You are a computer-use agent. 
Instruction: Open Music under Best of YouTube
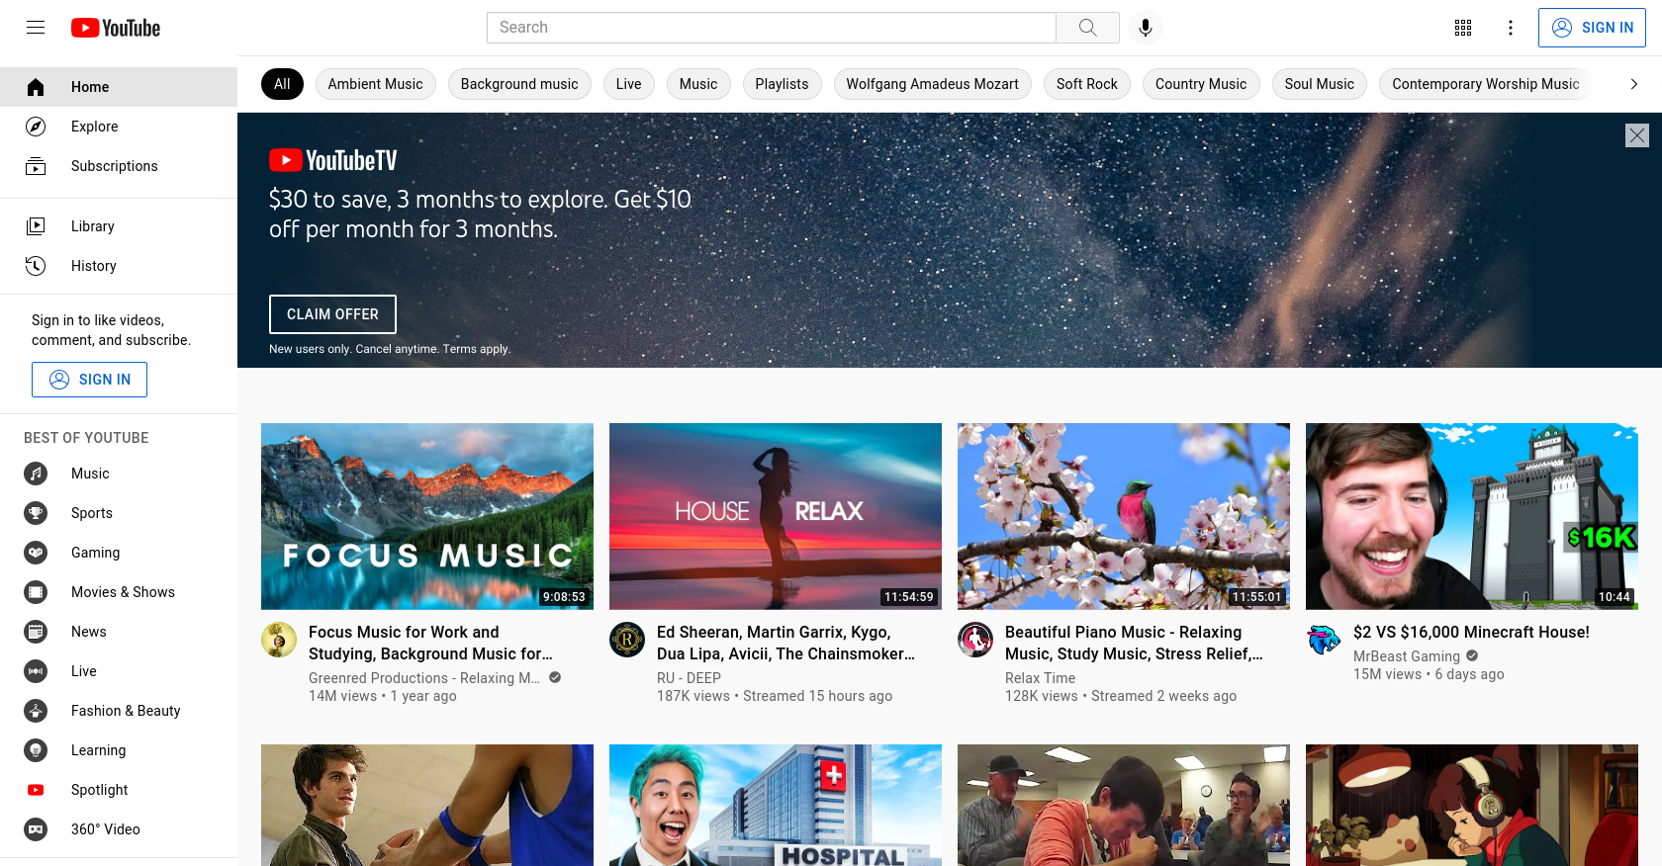[x=119, y=474]
